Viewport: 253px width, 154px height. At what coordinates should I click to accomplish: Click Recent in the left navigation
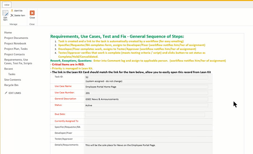(9, 68)
